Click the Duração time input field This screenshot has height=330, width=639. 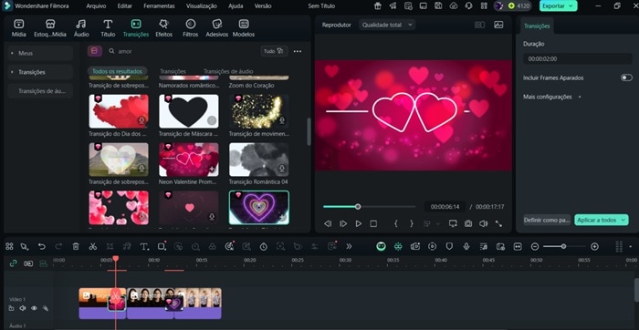(578, 58)
